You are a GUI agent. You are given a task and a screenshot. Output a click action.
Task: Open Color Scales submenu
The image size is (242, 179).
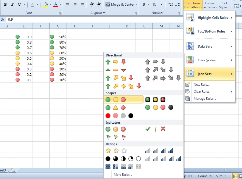pos(210,60)
